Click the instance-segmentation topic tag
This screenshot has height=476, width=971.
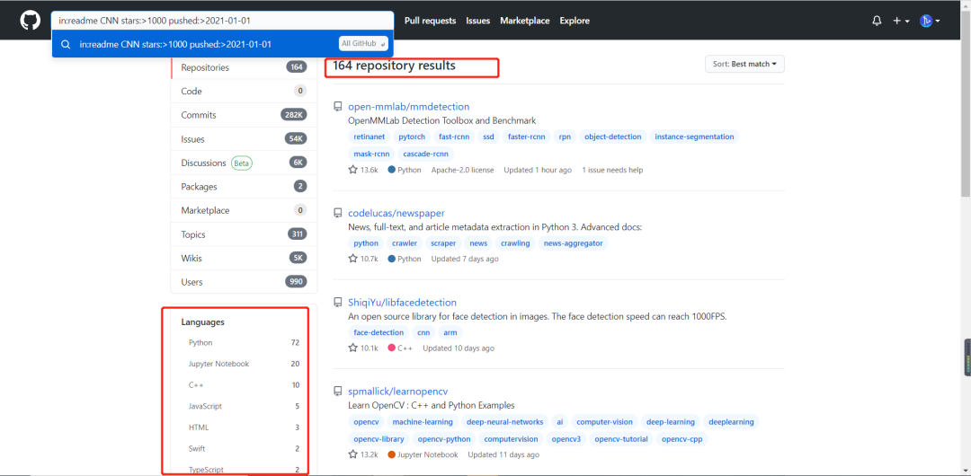click(694, 137)
